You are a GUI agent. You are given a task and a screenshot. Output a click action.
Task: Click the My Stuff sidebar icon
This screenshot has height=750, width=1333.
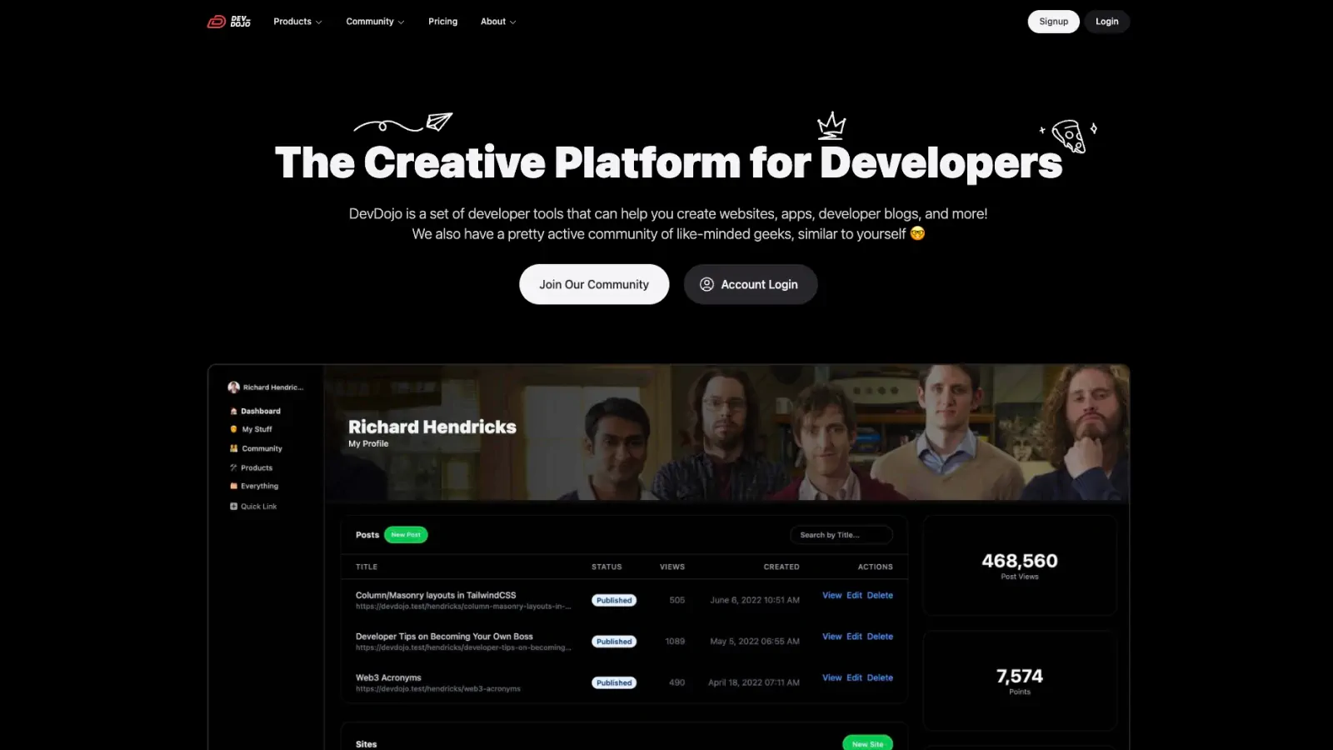[x=234, y=429]
